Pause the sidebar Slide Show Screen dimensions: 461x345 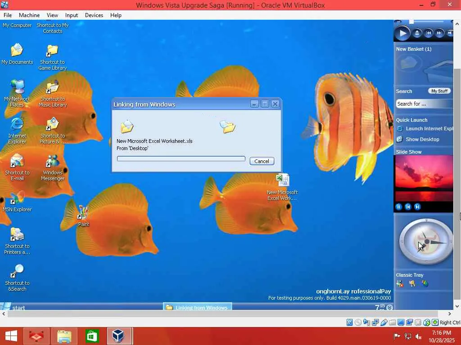tap(399, 207)
